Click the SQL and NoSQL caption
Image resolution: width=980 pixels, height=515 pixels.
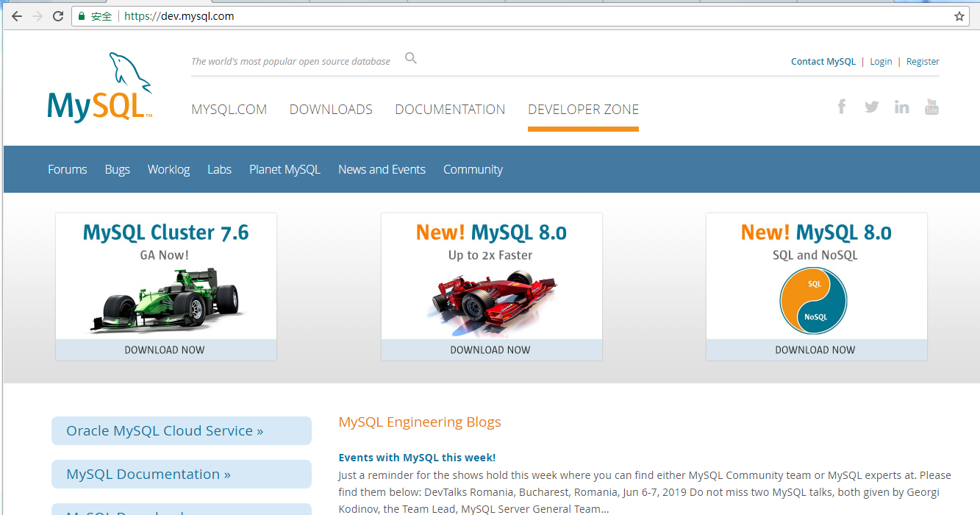815,255
